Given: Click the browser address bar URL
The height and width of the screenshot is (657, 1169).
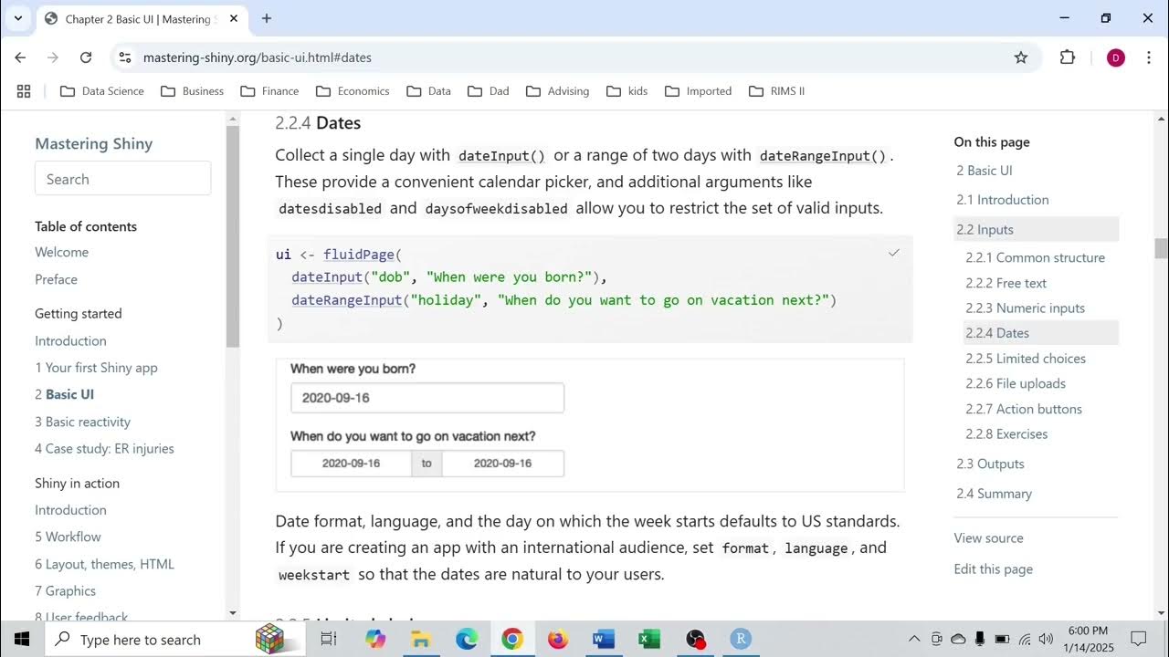Looking at the screenshot, I should [257, 57].
